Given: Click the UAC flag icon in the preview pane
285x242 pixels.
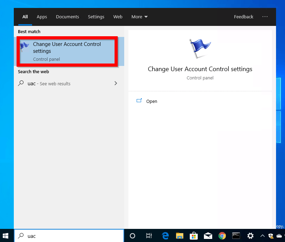Looking at the screenshot, I should [x=200, y=48].
